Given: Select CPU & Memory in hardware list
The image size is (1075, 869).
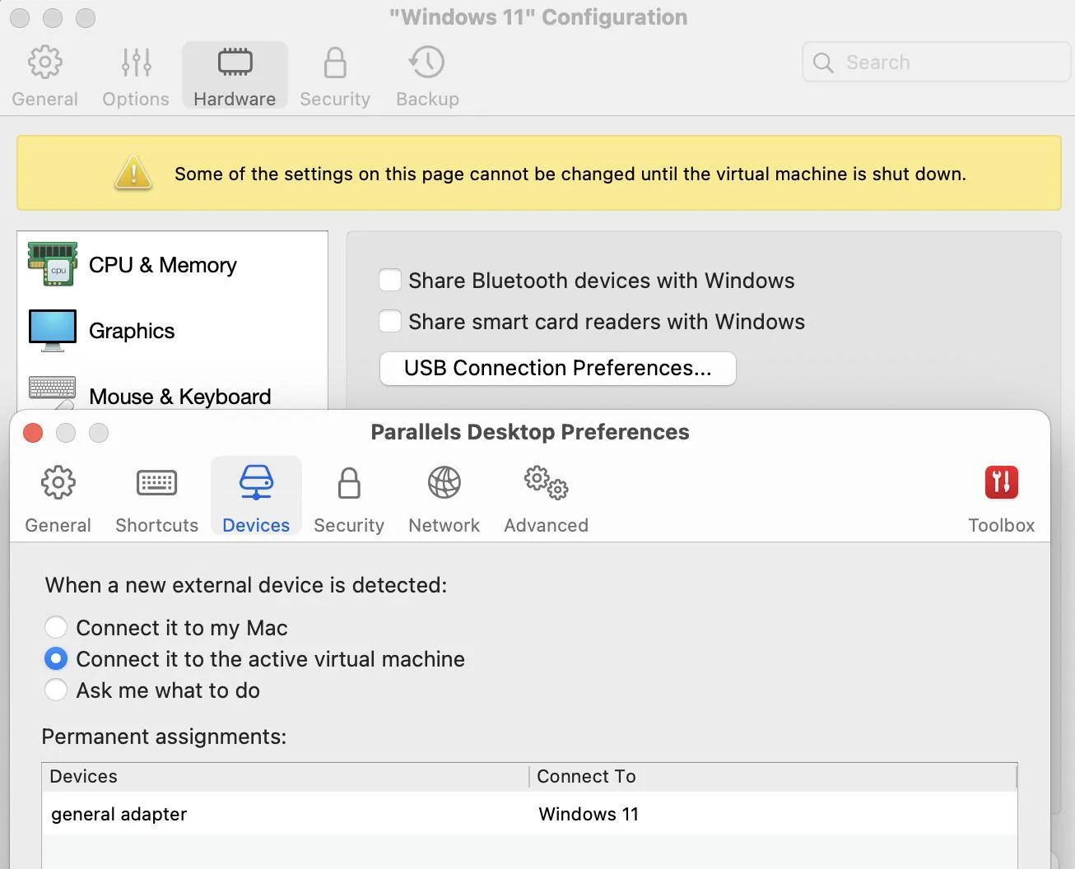Looking at the screenshot, I should point(162,265).
